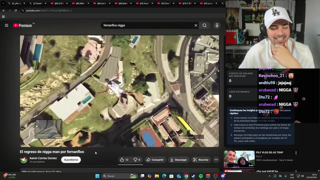The image size is (320, 180).
Task: View site information icon in the address bar
Action: [23, 10]
